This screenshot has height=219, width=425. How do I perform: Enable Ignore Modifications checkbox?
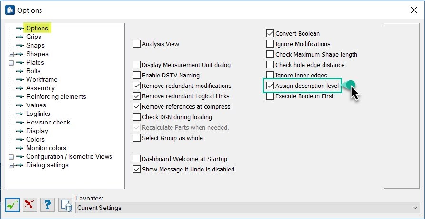coord(270,44)
